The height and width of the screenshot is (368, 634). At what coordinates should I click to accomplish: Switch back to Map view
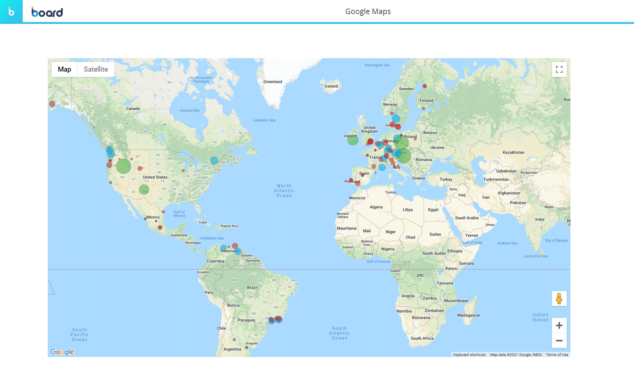pyautogui.click(x=64, y=69)
